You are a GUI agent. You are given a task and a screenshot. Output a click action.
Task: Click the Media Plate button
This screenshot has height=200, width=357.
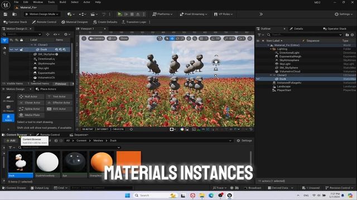(x=31, y=115)
